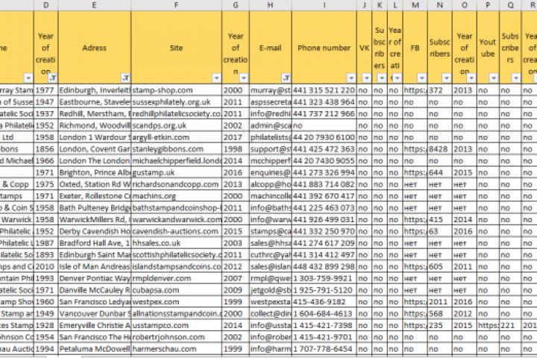Select phone cell '1 707-778-6454'

[324, 349]
